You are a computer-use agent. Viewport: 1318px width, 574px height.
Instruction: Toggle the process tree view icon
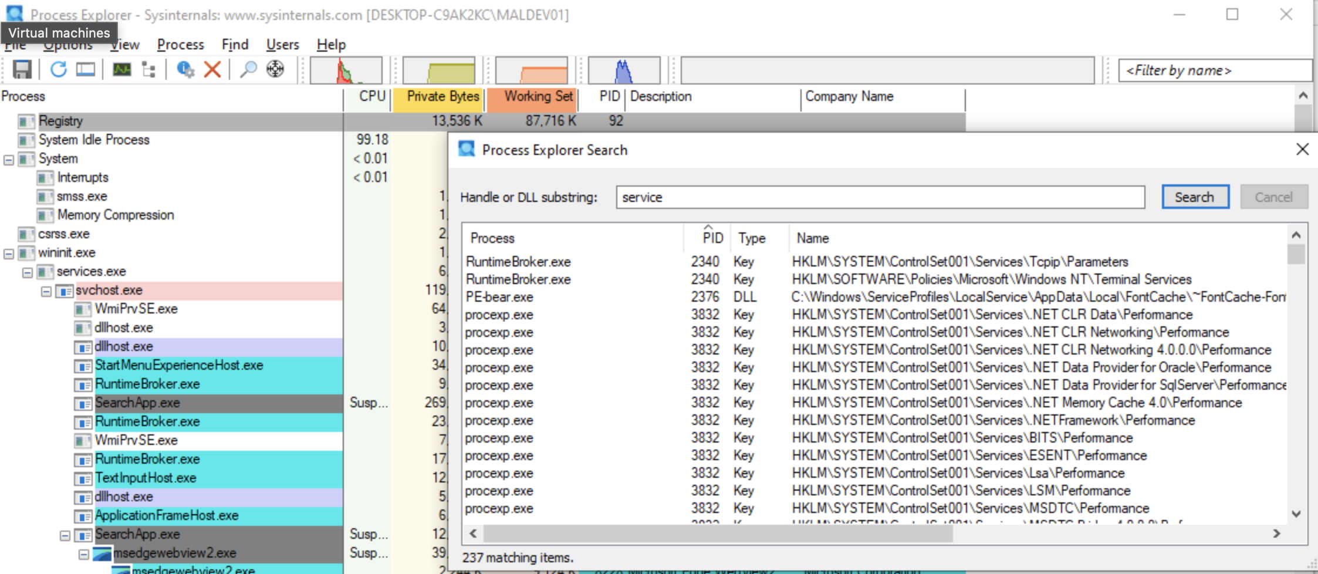pyautogui.click(x=149, y=70)
